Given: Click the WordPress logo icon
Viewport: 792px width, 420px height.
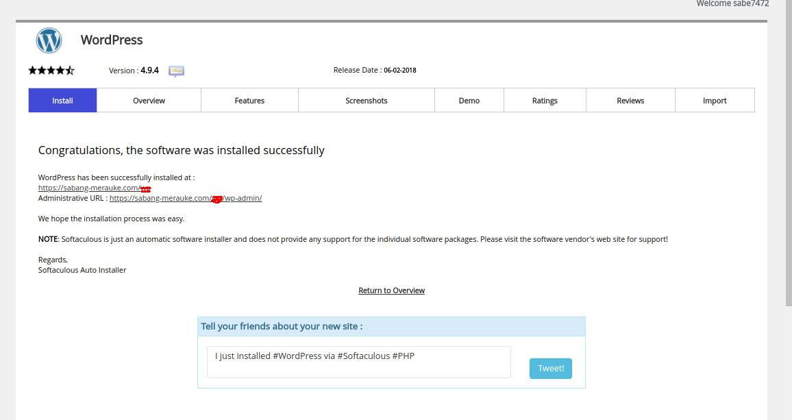Looking at the screenshot, I should coord(49,40).
